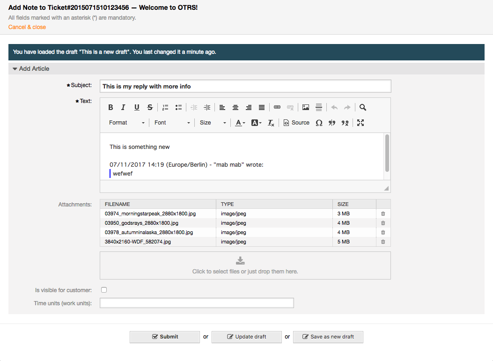Click the Cancel & close link
This screenshot has width=493, height=361.
click(27, 27)
